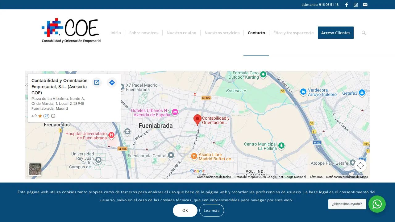Click the rating info circle icon
395x222 pixels.
[x=53, y=116]
